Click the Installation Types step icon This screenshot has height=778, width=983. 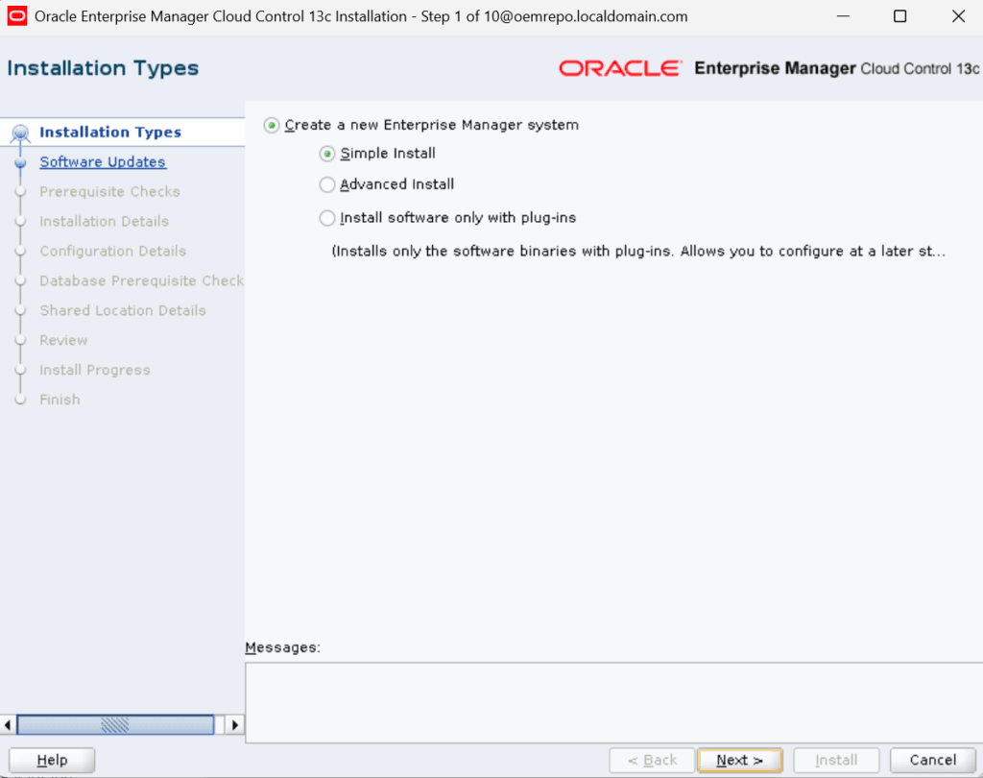pyautogui.click(x=21, y=133)
